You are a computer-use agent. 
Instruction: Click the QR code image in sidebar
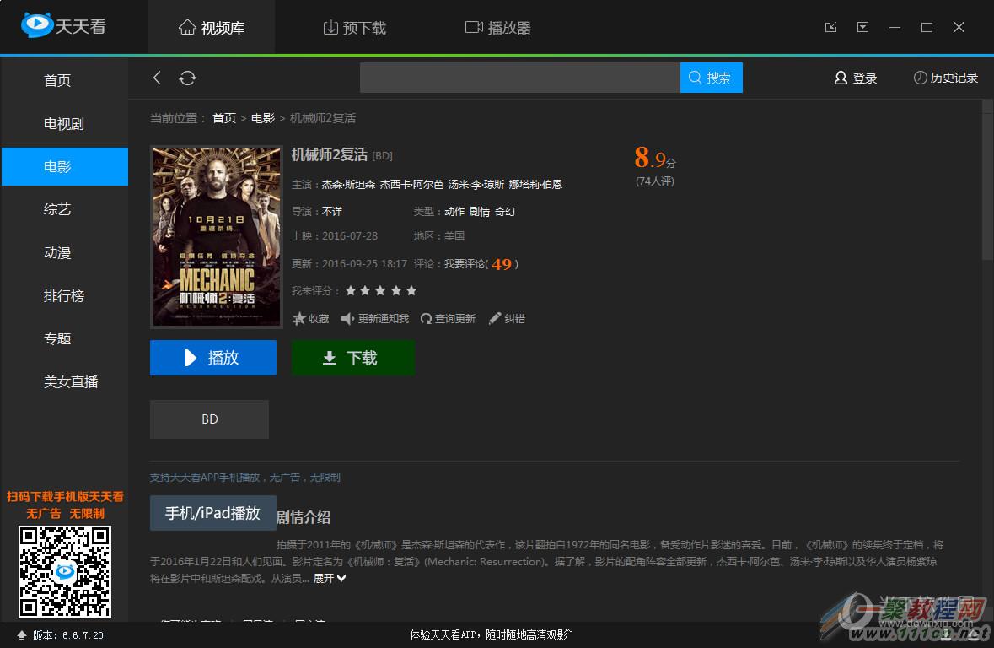tap(65, 571)
